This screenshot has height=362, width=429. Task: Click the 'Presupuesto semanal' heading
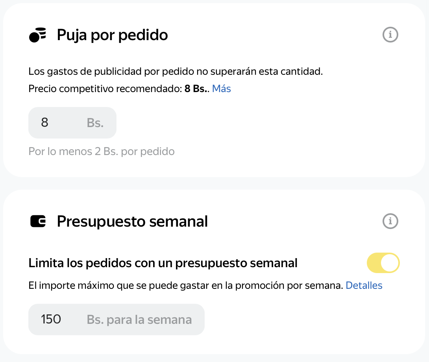point(132,222)
